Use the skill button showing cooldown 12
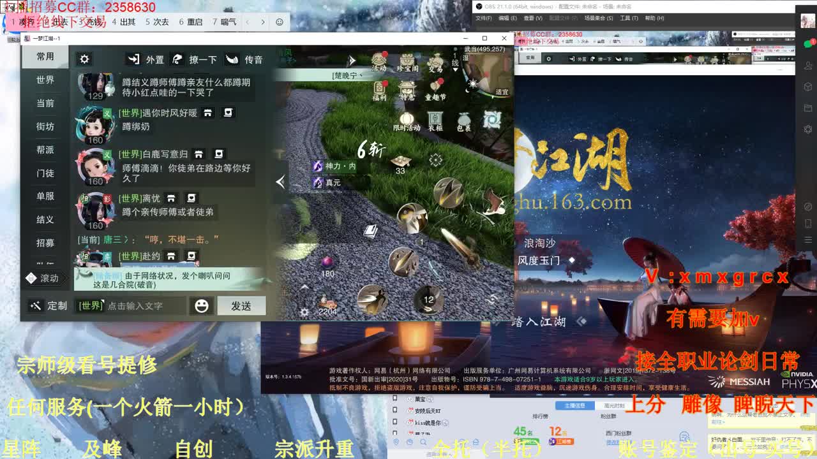The image size is (817, 459). (429, 299)
